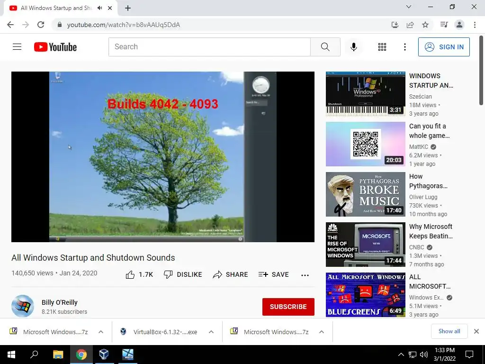The width and height of the screenshot is (485, 364).
Task: Click Show all downloads
Action: click(449, 331)
